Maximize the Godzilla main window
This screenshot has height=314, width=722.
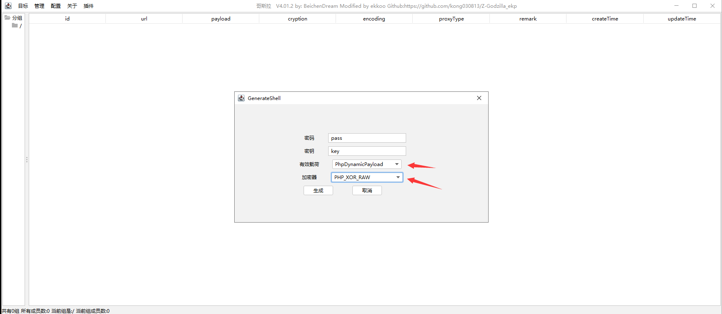[x=695, y=6]
